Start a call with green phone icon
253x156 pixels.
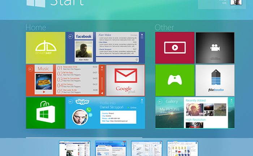(x=89, y=110)
